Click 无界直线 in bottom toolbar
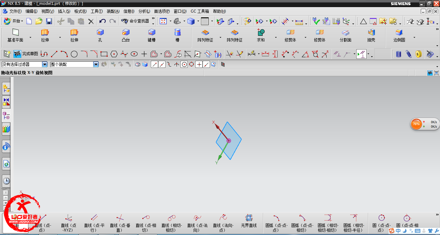The width and height of the screenshot is (440, 235). [249, 222]
